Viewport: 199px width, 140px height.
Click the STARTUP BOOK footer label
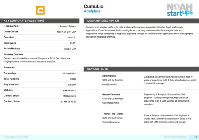point(175,137)
